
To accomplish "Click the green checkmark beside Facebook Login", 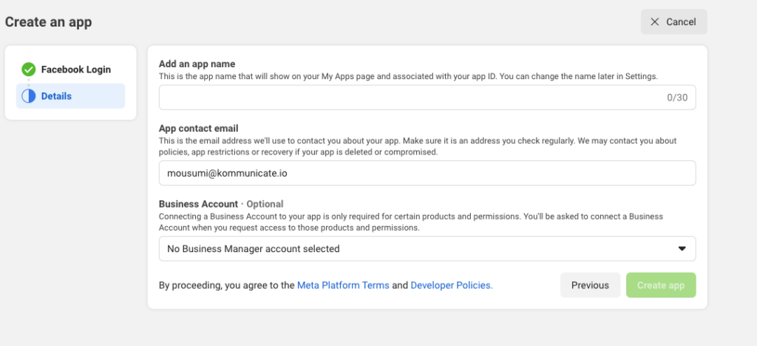I will click(29, 69).
